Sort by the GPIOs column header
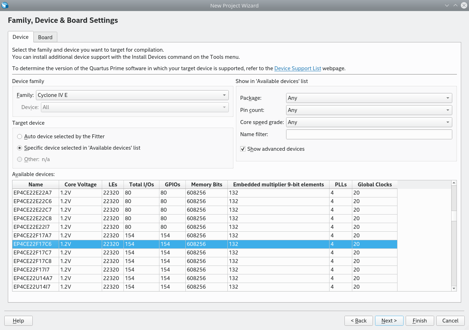This screenshot has width=469, height=330. 173,185
